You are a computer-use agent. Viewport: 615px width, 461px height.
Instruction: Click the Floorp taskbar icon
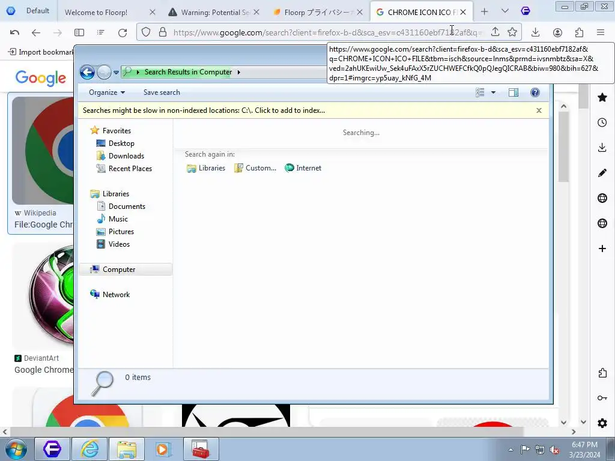52,449
